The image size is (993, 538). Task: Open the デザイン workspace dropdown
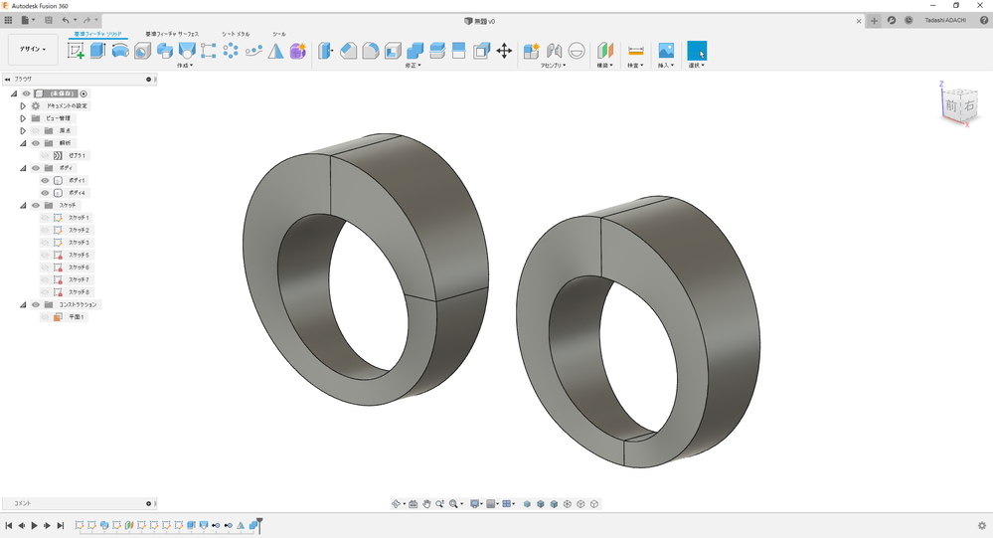click(34, 49)
